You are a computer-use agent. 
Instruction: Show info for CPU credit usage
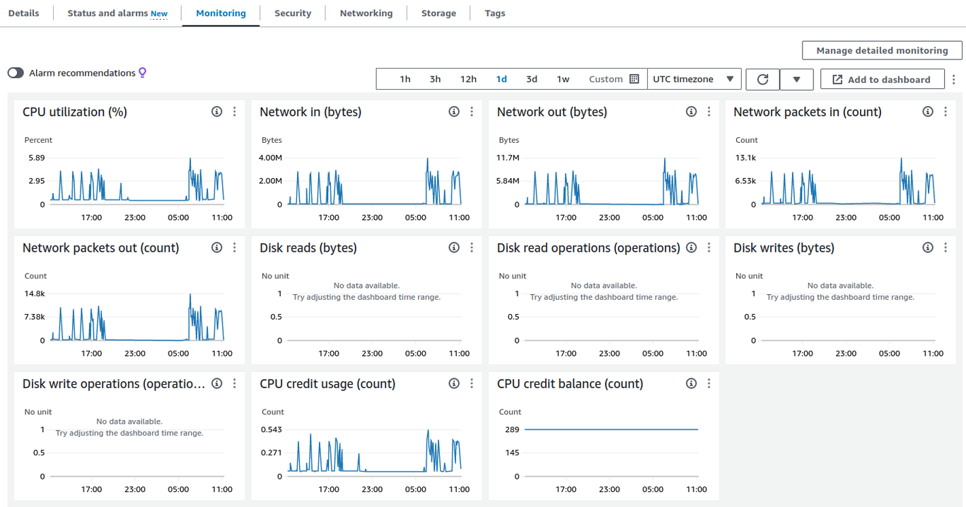click(x=454, y=383)
